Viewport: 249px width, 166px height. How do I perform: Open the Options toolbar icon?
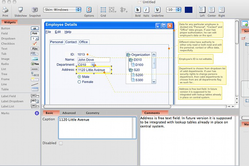(89, 10)
